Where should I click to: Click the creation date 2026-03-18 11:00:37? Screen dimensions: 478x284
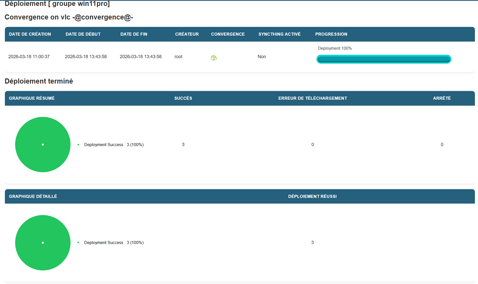[x=29, y=57]
